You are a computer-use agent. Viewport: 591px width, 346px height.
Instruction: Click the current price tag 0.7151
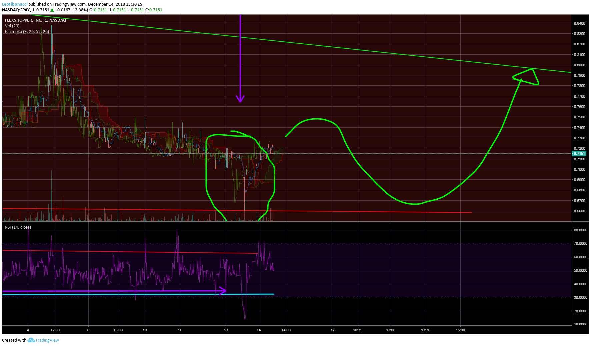coord(579,153)
